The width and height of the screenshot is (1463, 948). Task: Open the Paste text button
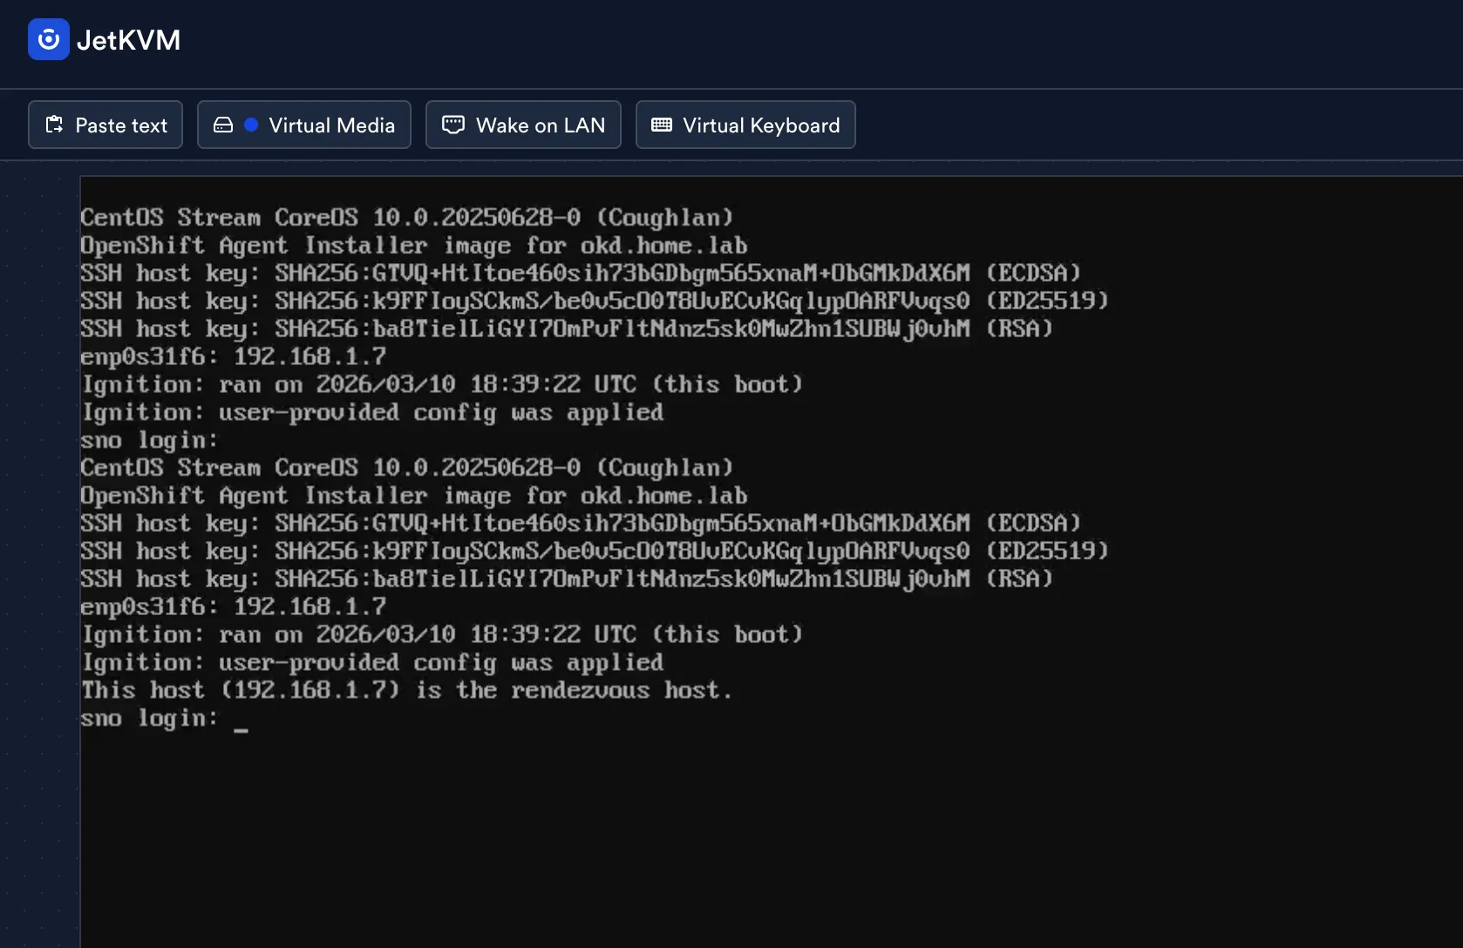(105, 125)
